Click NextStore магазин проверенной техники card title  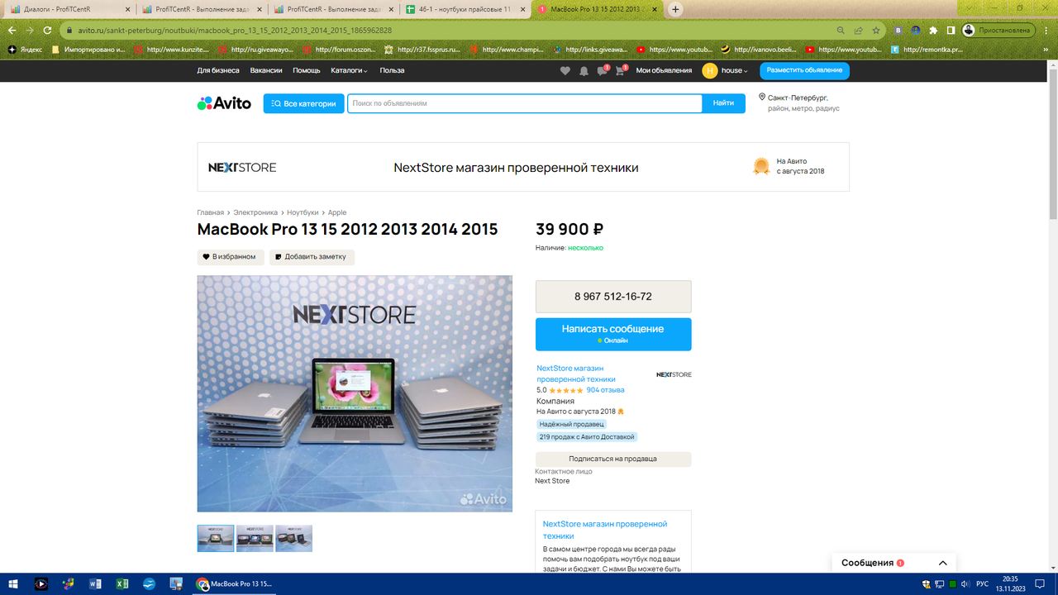(x=605, y=530)
